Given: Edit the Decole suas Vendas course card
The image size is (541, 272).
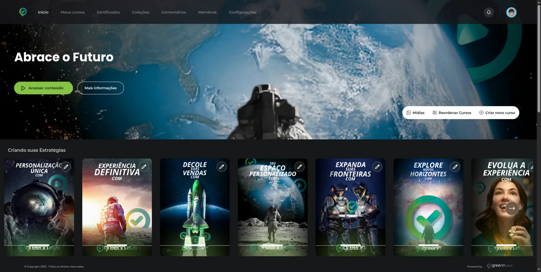Looking at the screenshot, I should [x=221, y=167].
